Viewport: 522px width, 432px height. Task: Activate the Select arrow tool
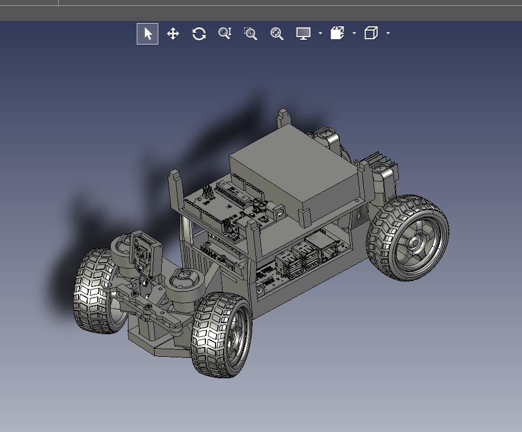tap(147, 34)
